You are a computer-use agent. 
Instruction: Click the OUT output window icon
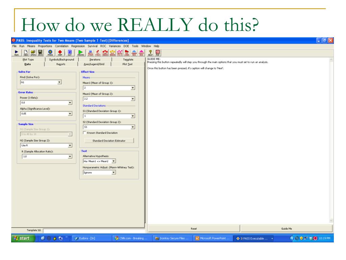pyautogui.click(x=70, y=53)
